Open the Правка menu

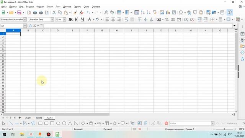coord(13,7)
